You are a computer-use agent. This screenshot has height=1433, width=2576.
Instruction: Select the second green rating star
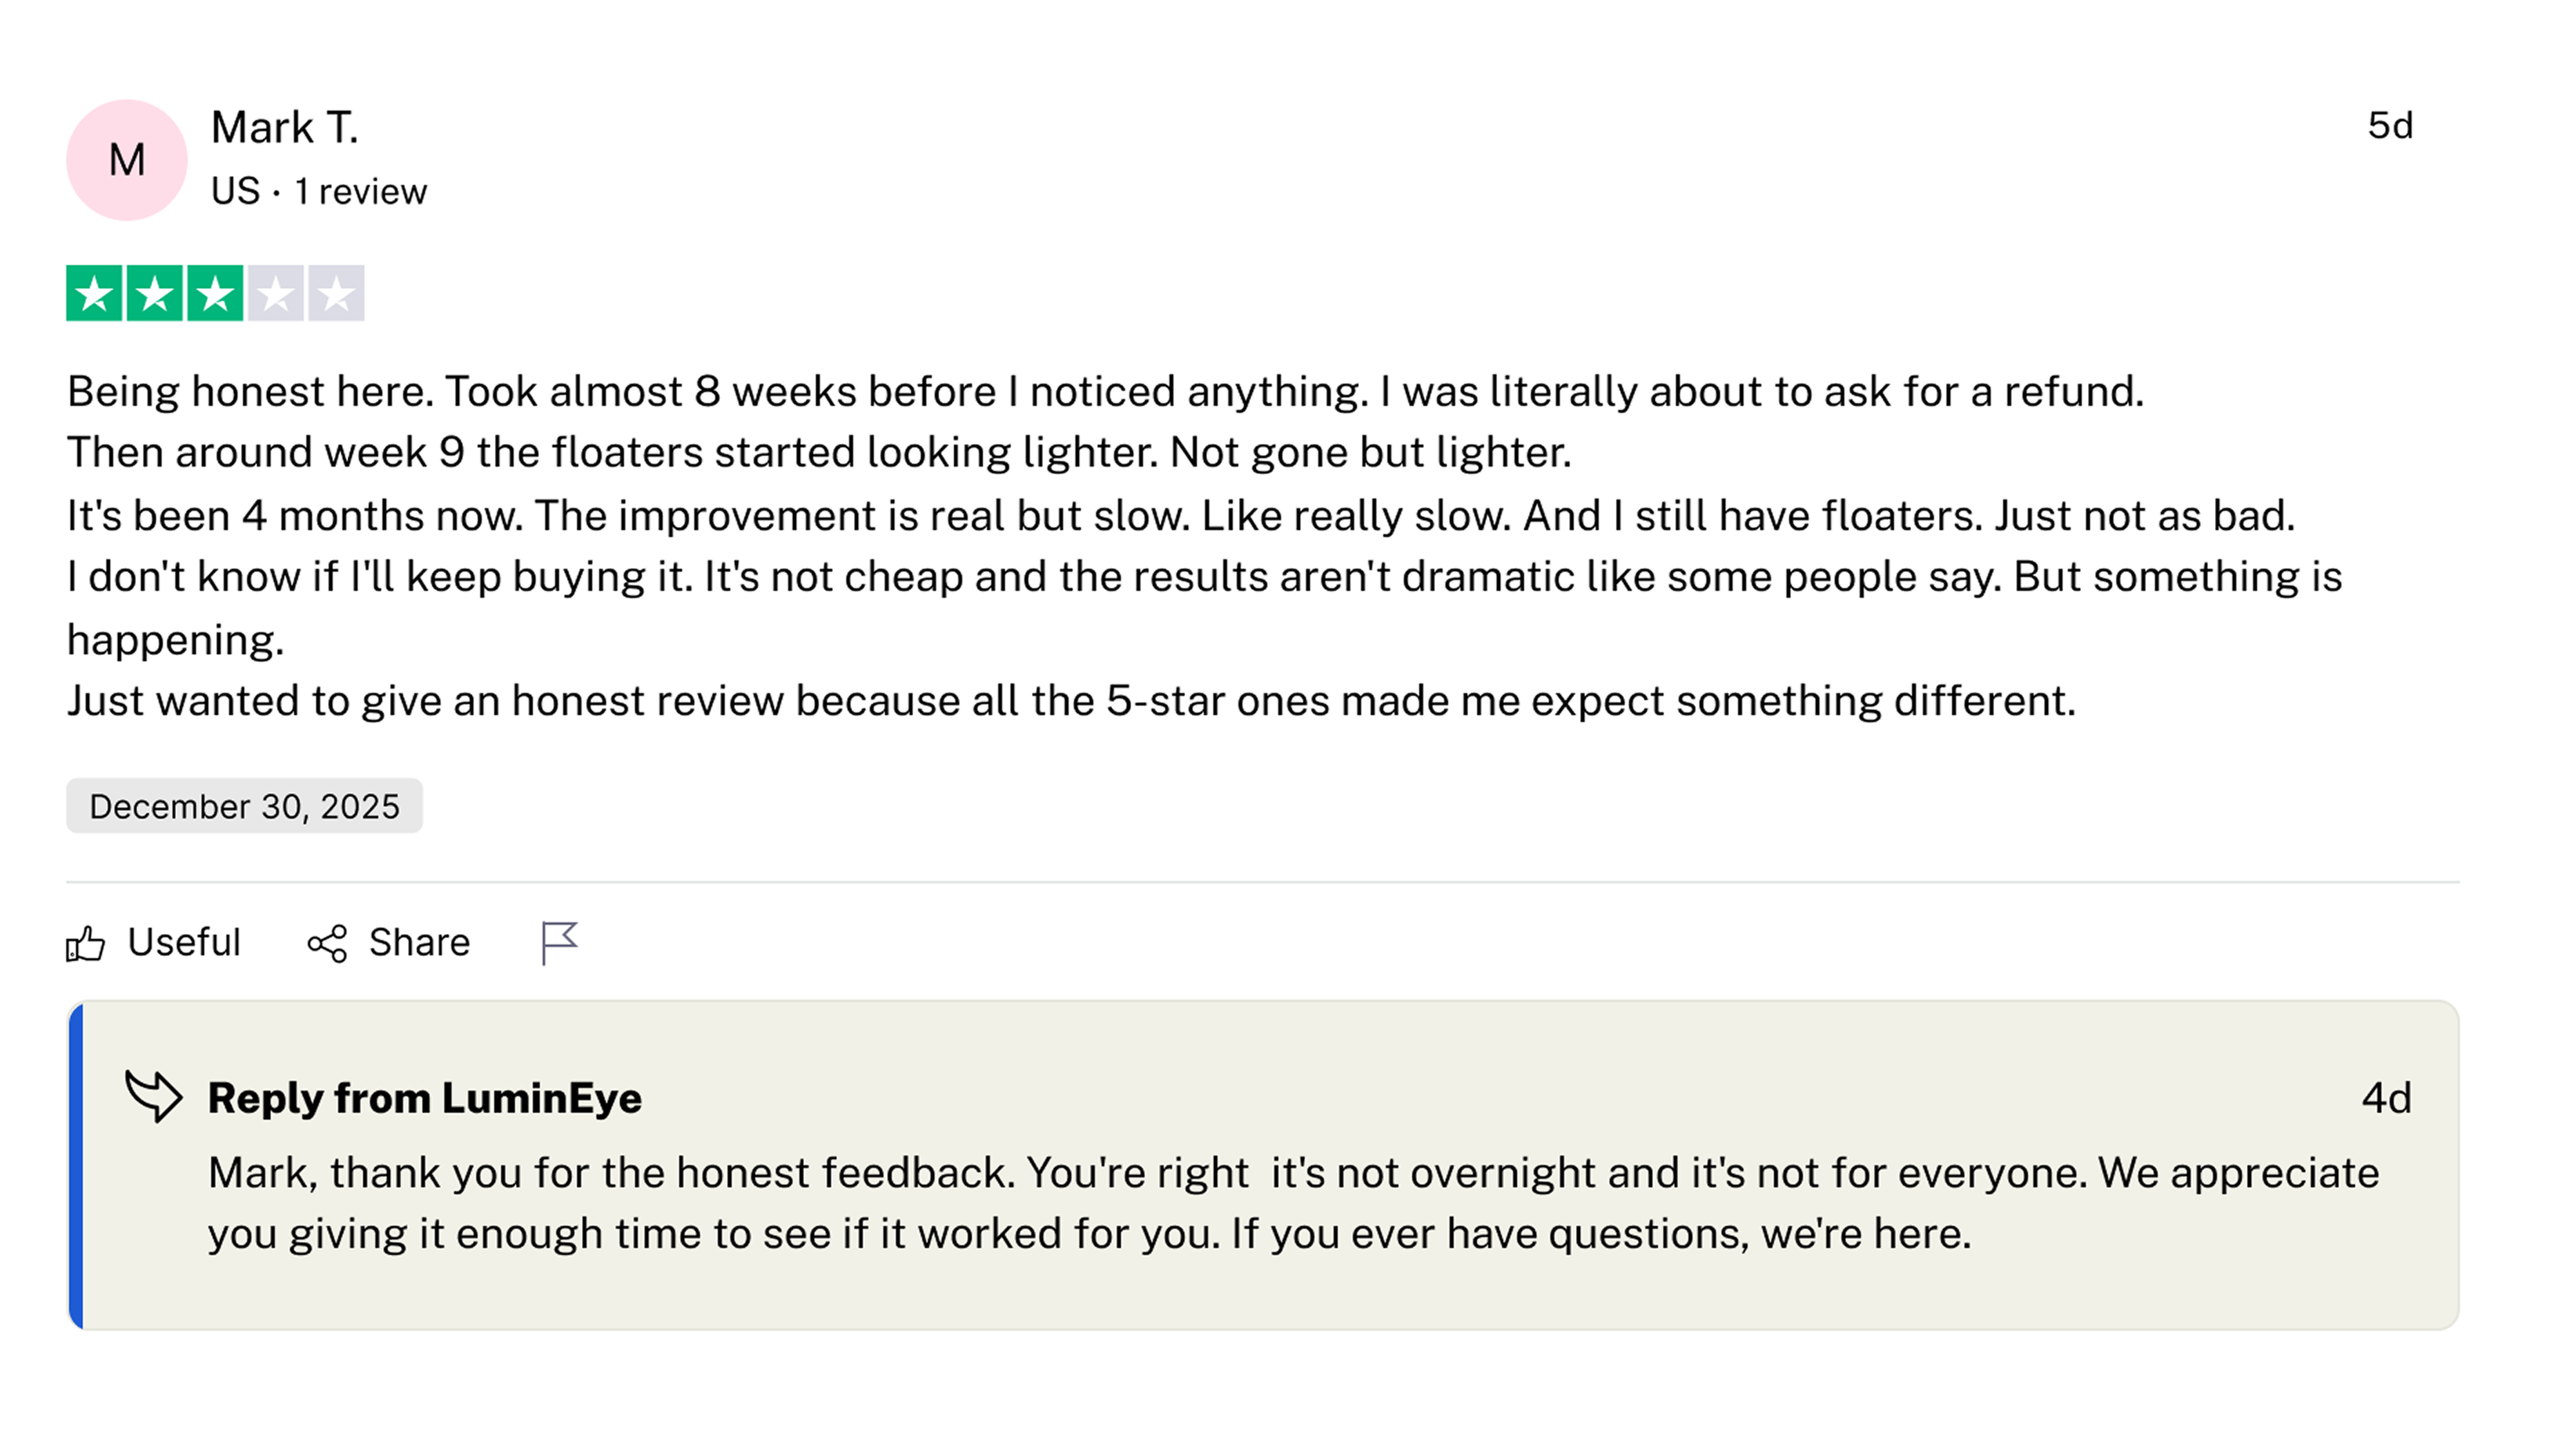tap(155, 293)
